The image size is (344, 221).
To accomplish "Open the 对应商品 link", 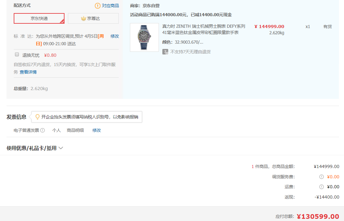I will coord(110,6).
